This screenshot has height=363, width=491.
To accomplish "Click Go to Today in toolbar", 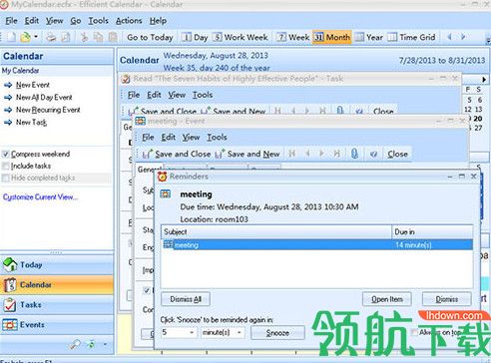I will (x=150, y=37).
